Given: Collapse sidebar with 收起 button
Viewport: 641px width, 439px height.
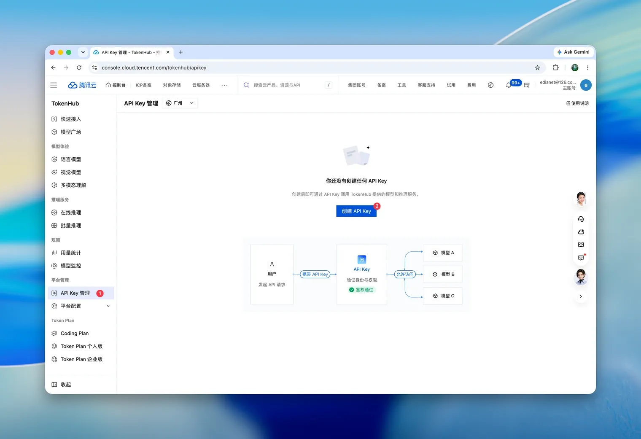Looking at the screenshot, I should [61, 385].
